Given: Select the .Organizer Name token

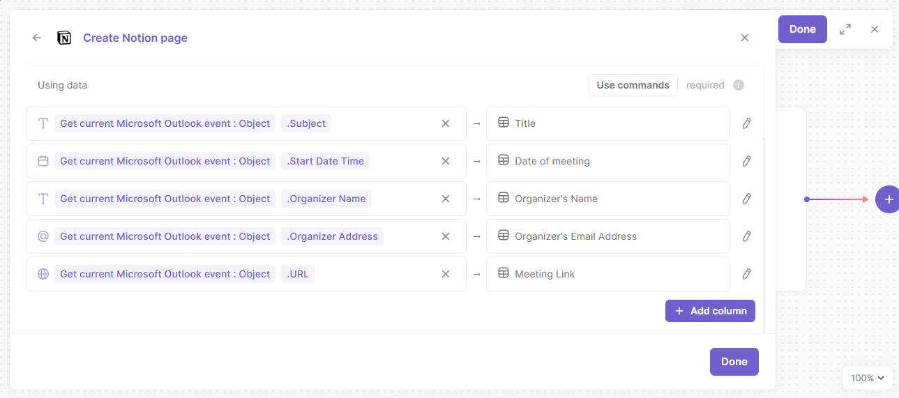Looking at the screenshot, I should point(327,199).
